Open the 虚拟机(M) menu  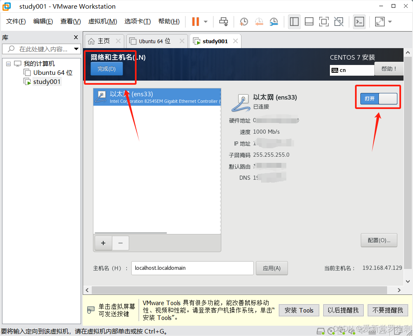coord(102,21)
